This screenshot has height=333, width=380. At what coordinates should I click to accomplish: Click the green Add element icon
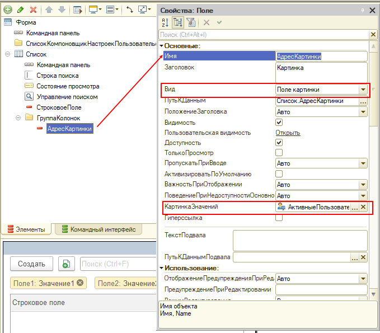[8, 10]
